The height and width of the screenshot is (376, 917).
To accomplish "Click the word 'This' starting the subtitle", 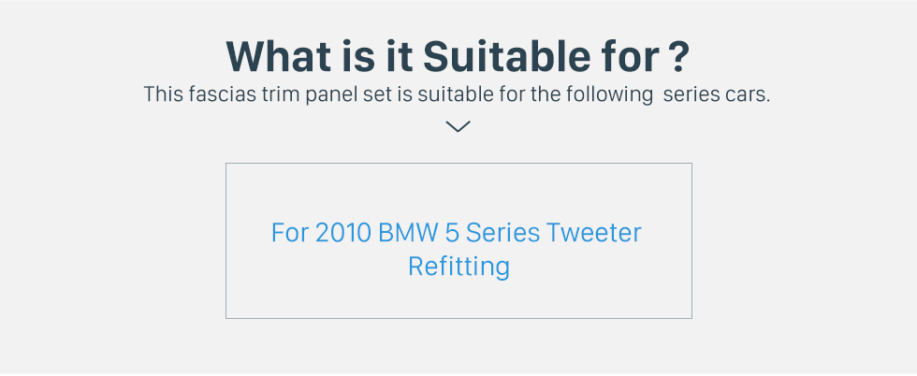I will click(x=163, y=94).
